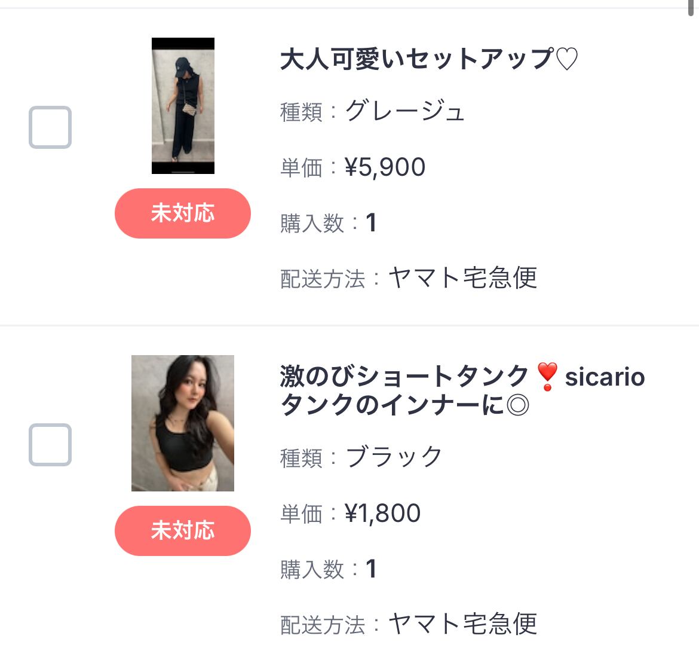Image resolution: width=699 pixels, height=669 pixels.
Task: Click the heart symbol in the setup title
Action: (x=567, y=59)
